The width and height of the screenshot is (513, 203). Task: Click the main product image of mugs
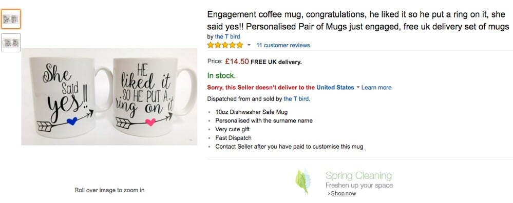click(x=109, y=96)
